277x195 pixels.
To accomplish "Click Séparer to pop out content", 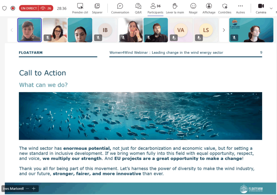I will coord(97,8).
